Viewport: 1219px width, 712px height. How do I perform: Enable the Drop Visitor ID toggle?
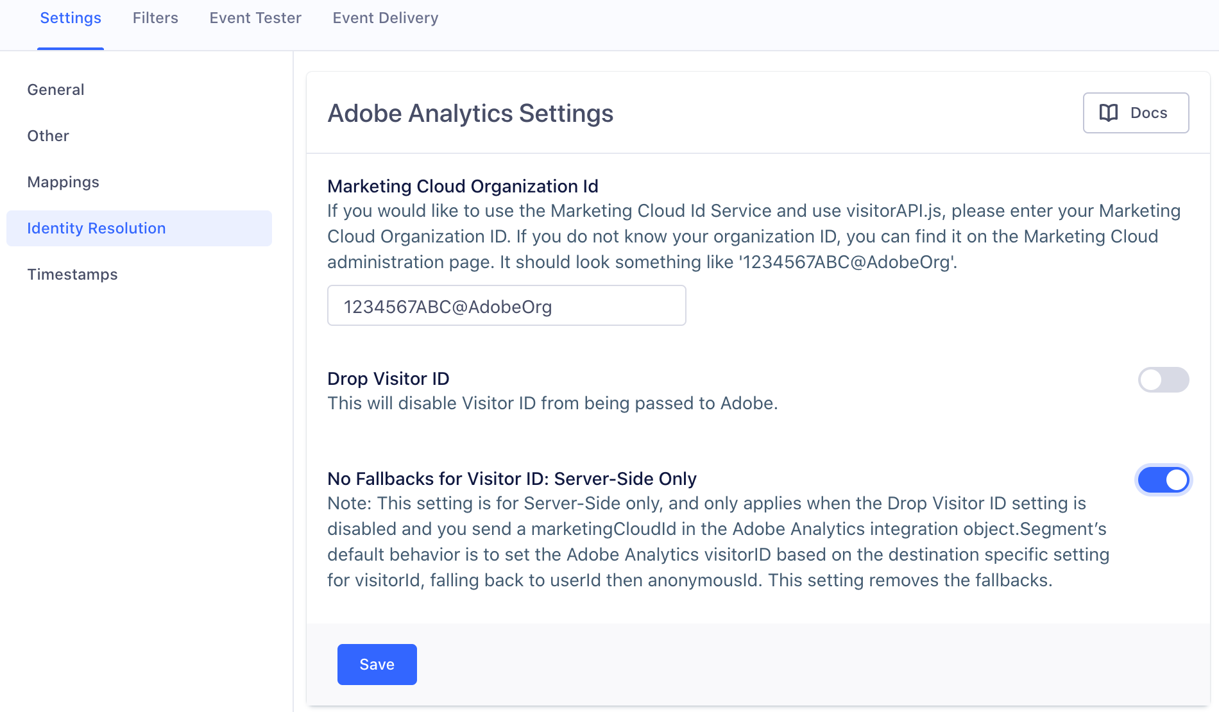(x=1163, y=380)
